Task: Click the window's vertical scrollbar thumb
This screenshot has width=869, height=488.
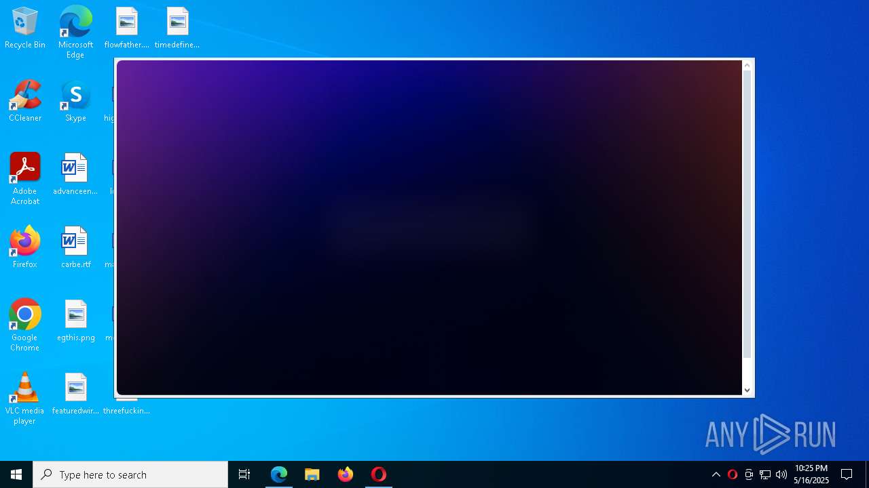Action: 747,214
